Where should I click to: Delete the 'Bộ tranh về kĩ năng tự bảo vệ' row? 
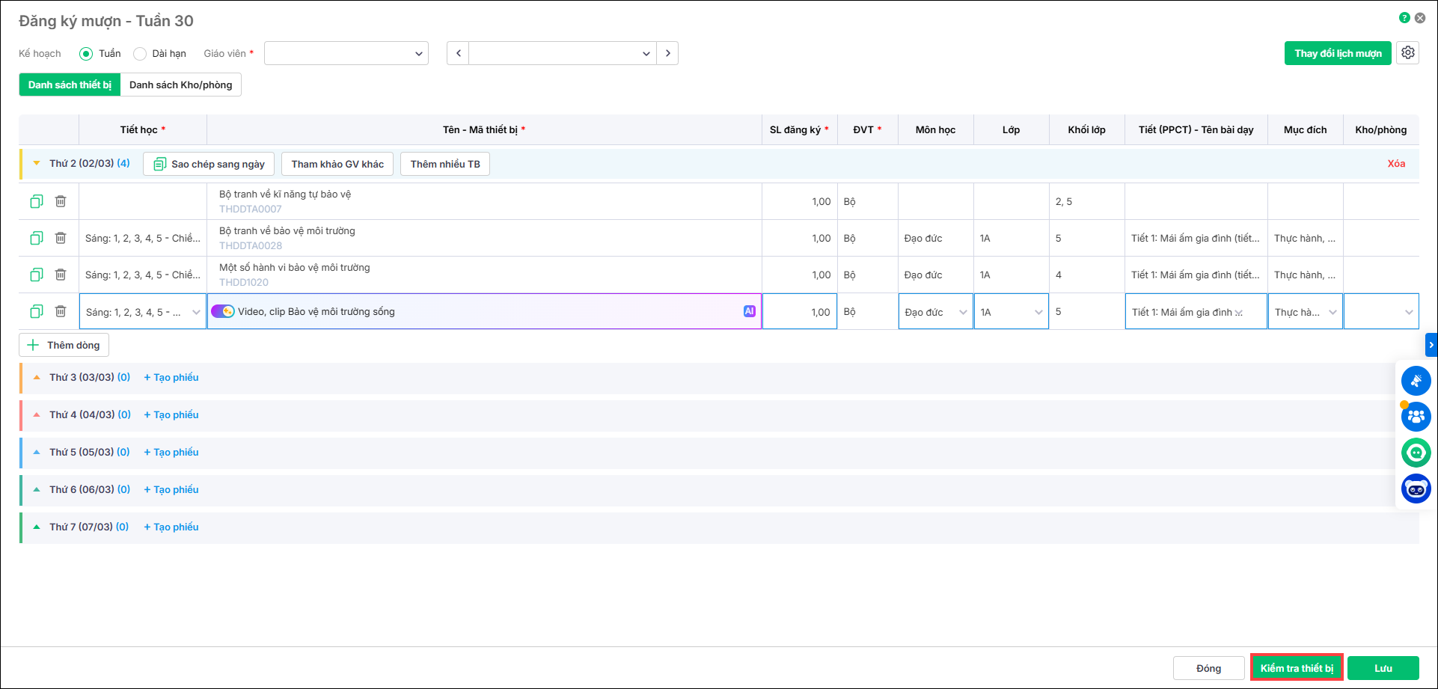61,201
